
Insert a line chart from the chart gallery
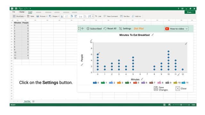click(x=67, y=16)
